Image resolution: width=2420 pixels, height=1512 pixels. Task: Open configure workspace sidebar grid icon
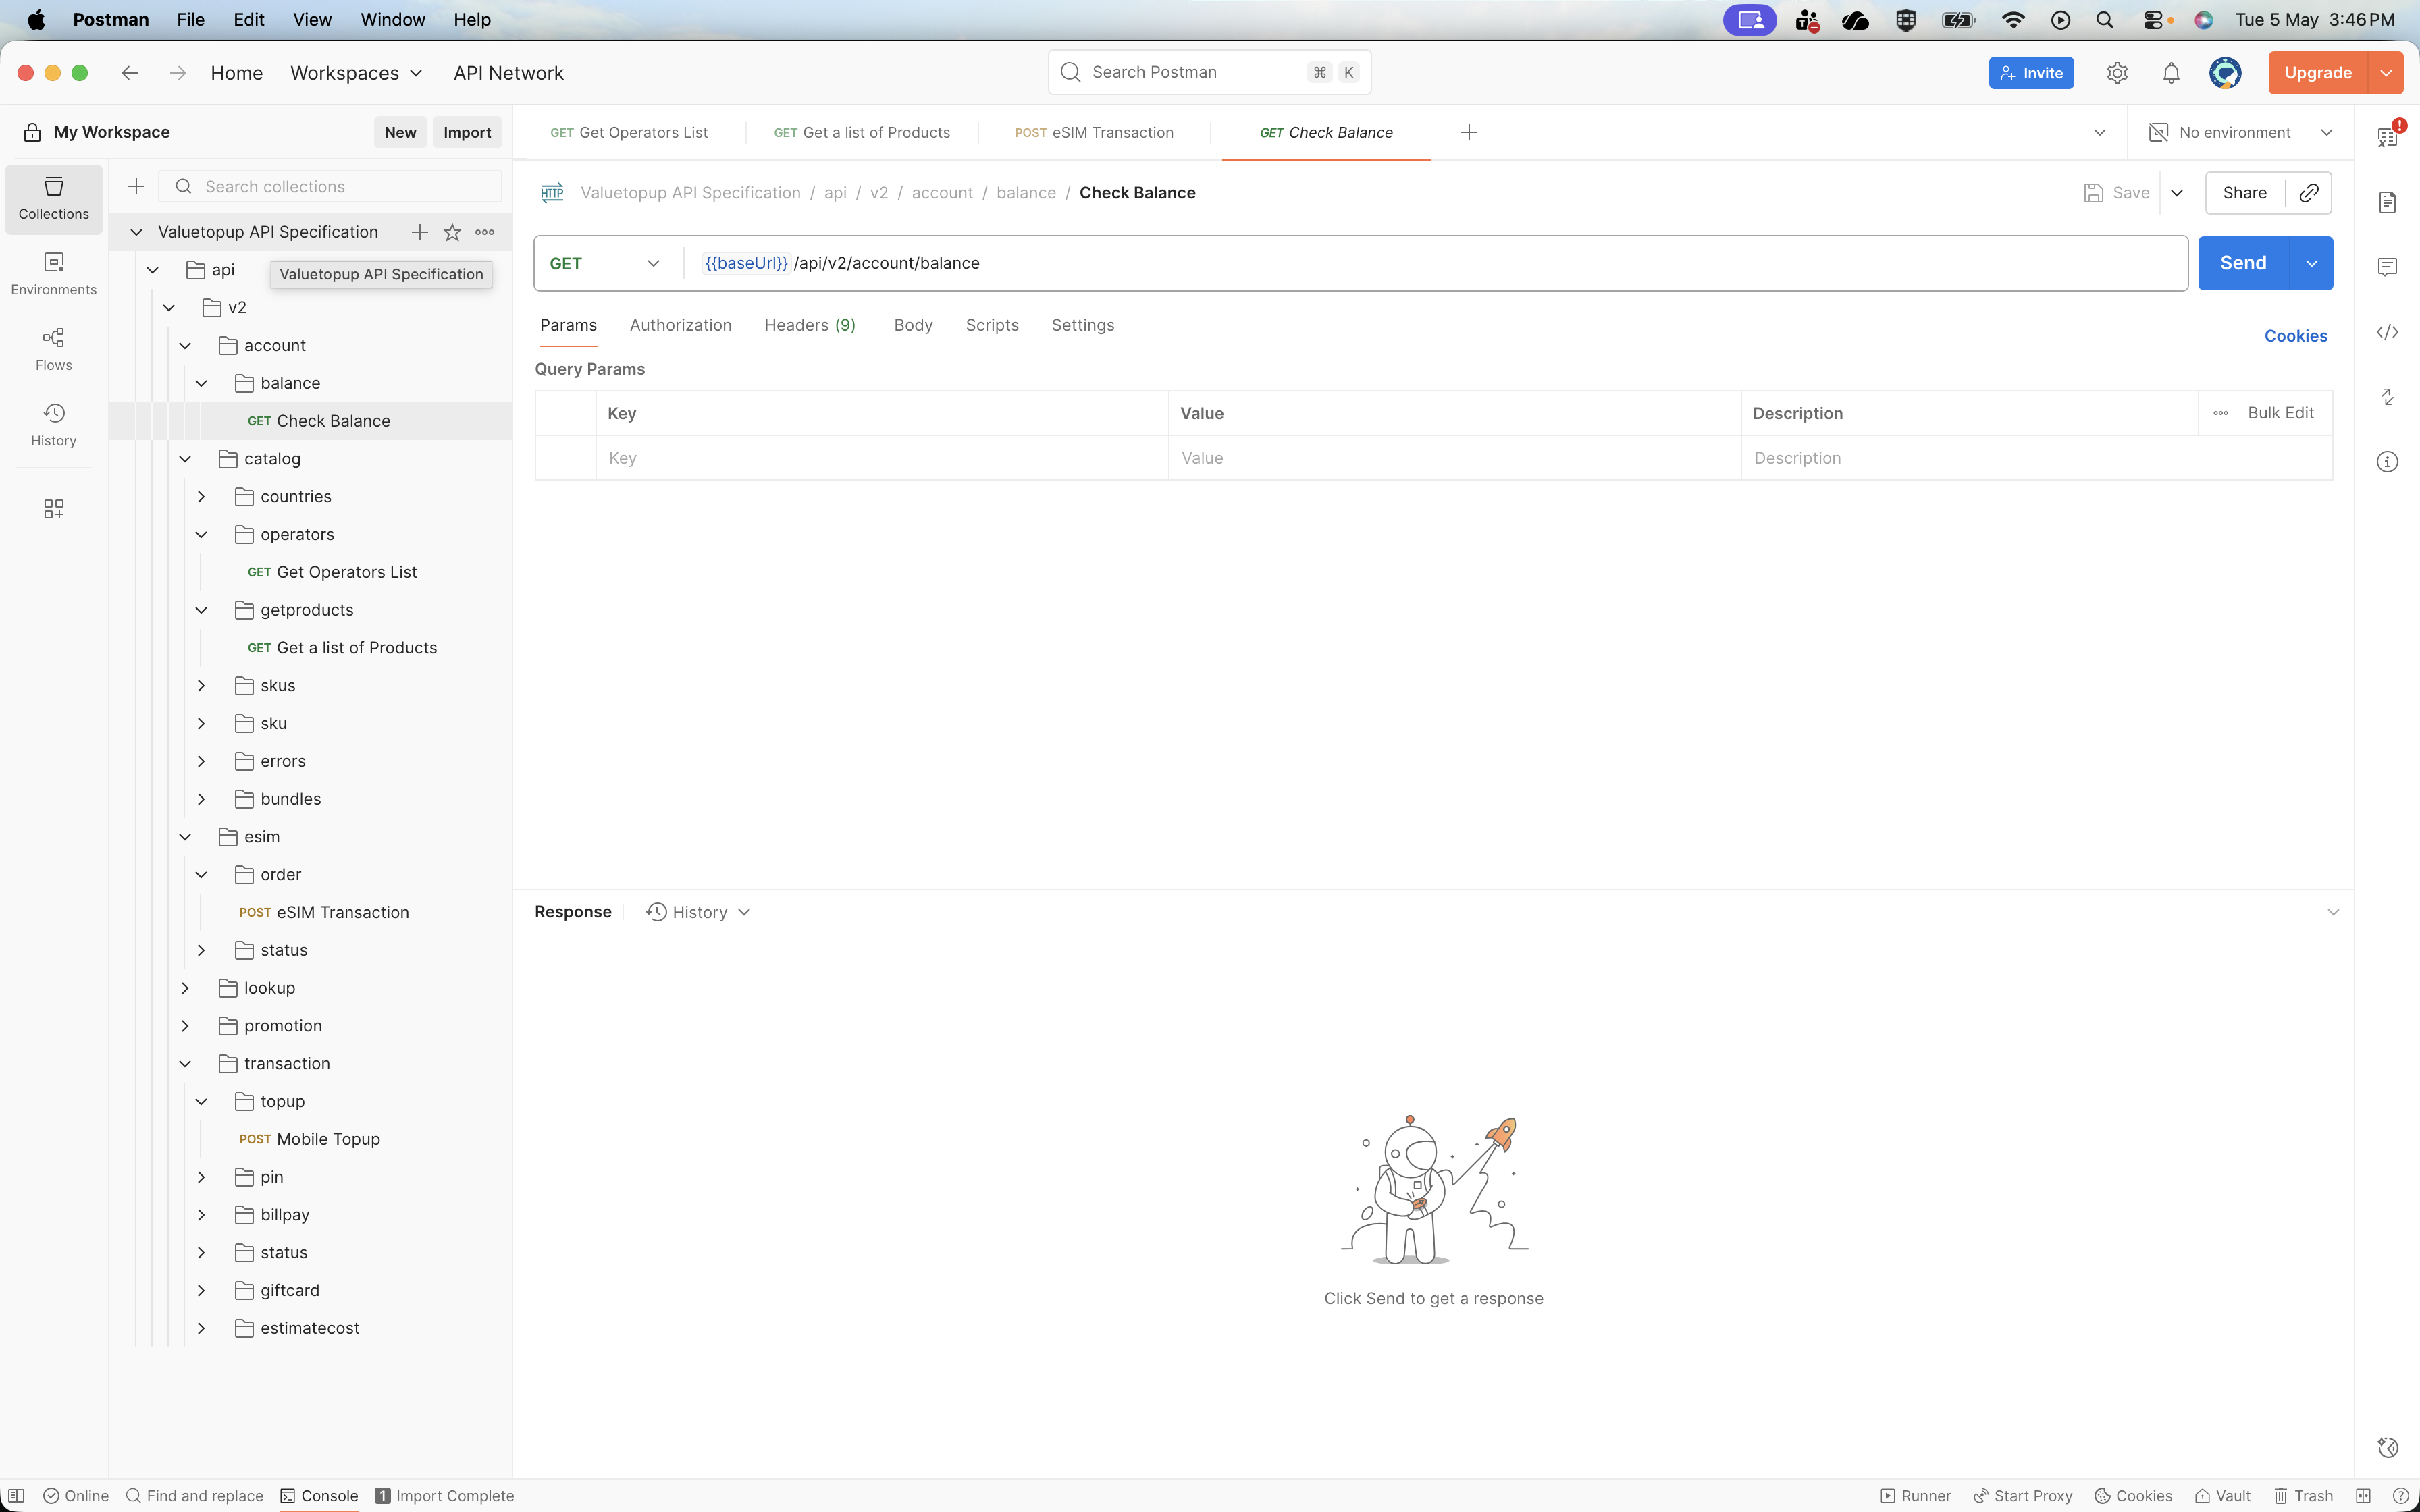[x=54, y=509]
